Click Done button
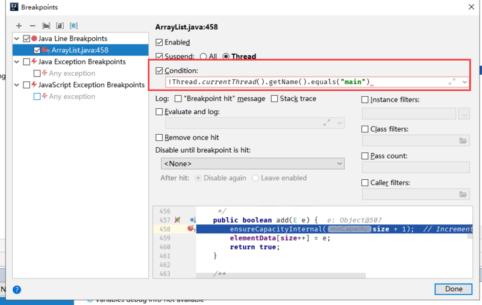The height and width of the screenshot is (305, 482). click(x=454, y=289)
